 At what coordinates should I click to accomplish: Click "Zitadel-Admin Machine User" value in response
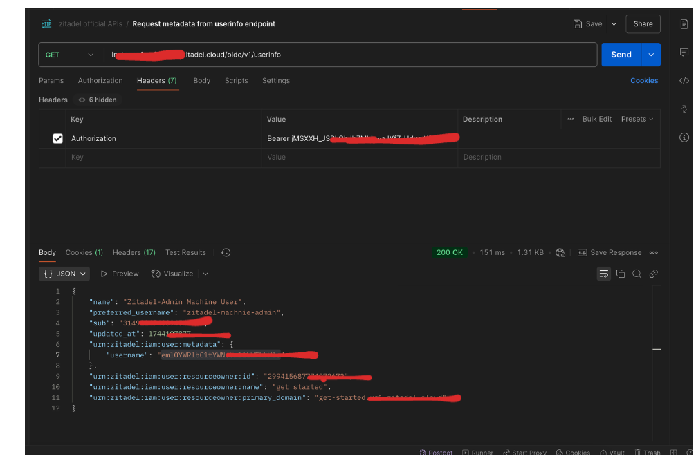[183, 302]
